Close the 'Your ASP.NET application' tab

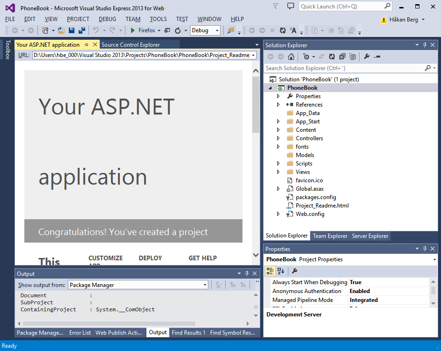coord(95,44)
